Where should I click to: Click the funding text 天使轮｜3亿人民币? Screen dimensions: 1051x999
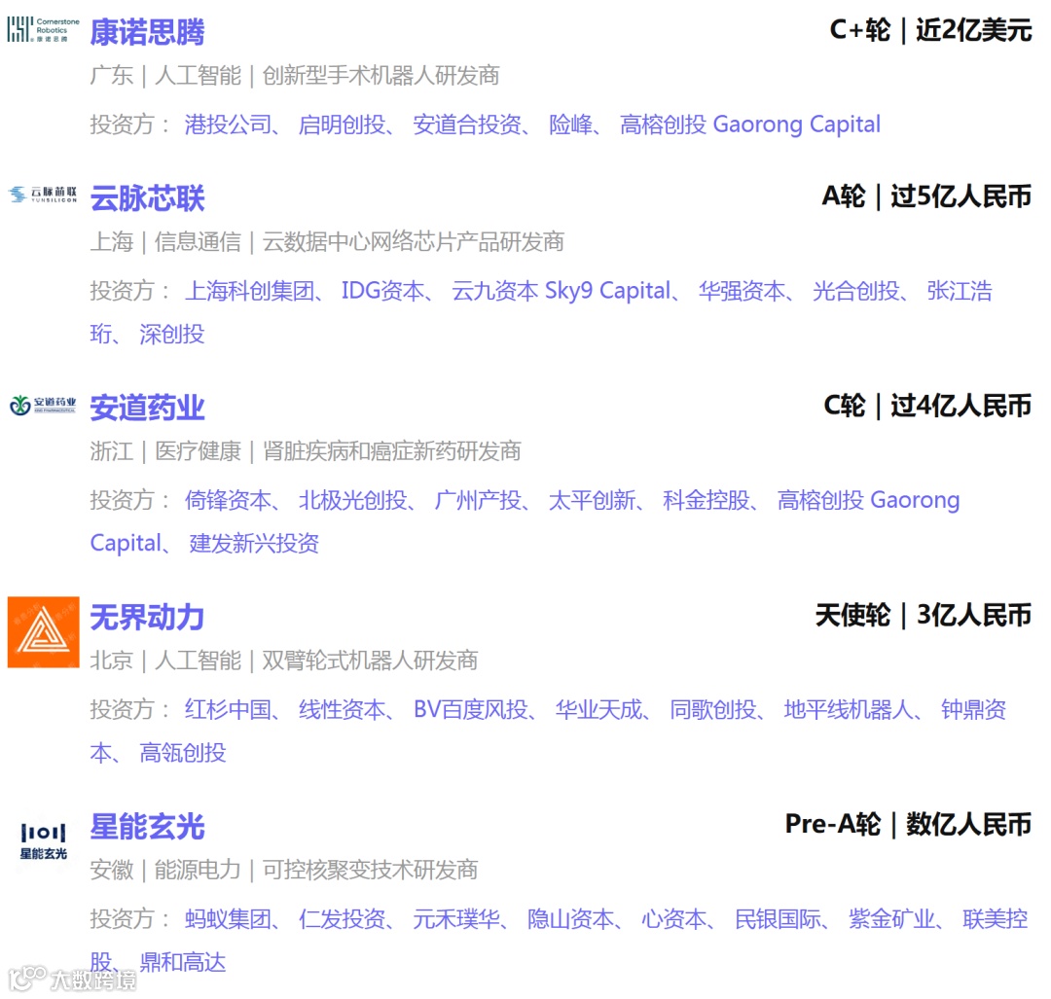point(923,615)
